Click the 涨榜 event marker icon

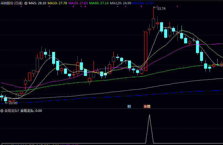point(147,107)
